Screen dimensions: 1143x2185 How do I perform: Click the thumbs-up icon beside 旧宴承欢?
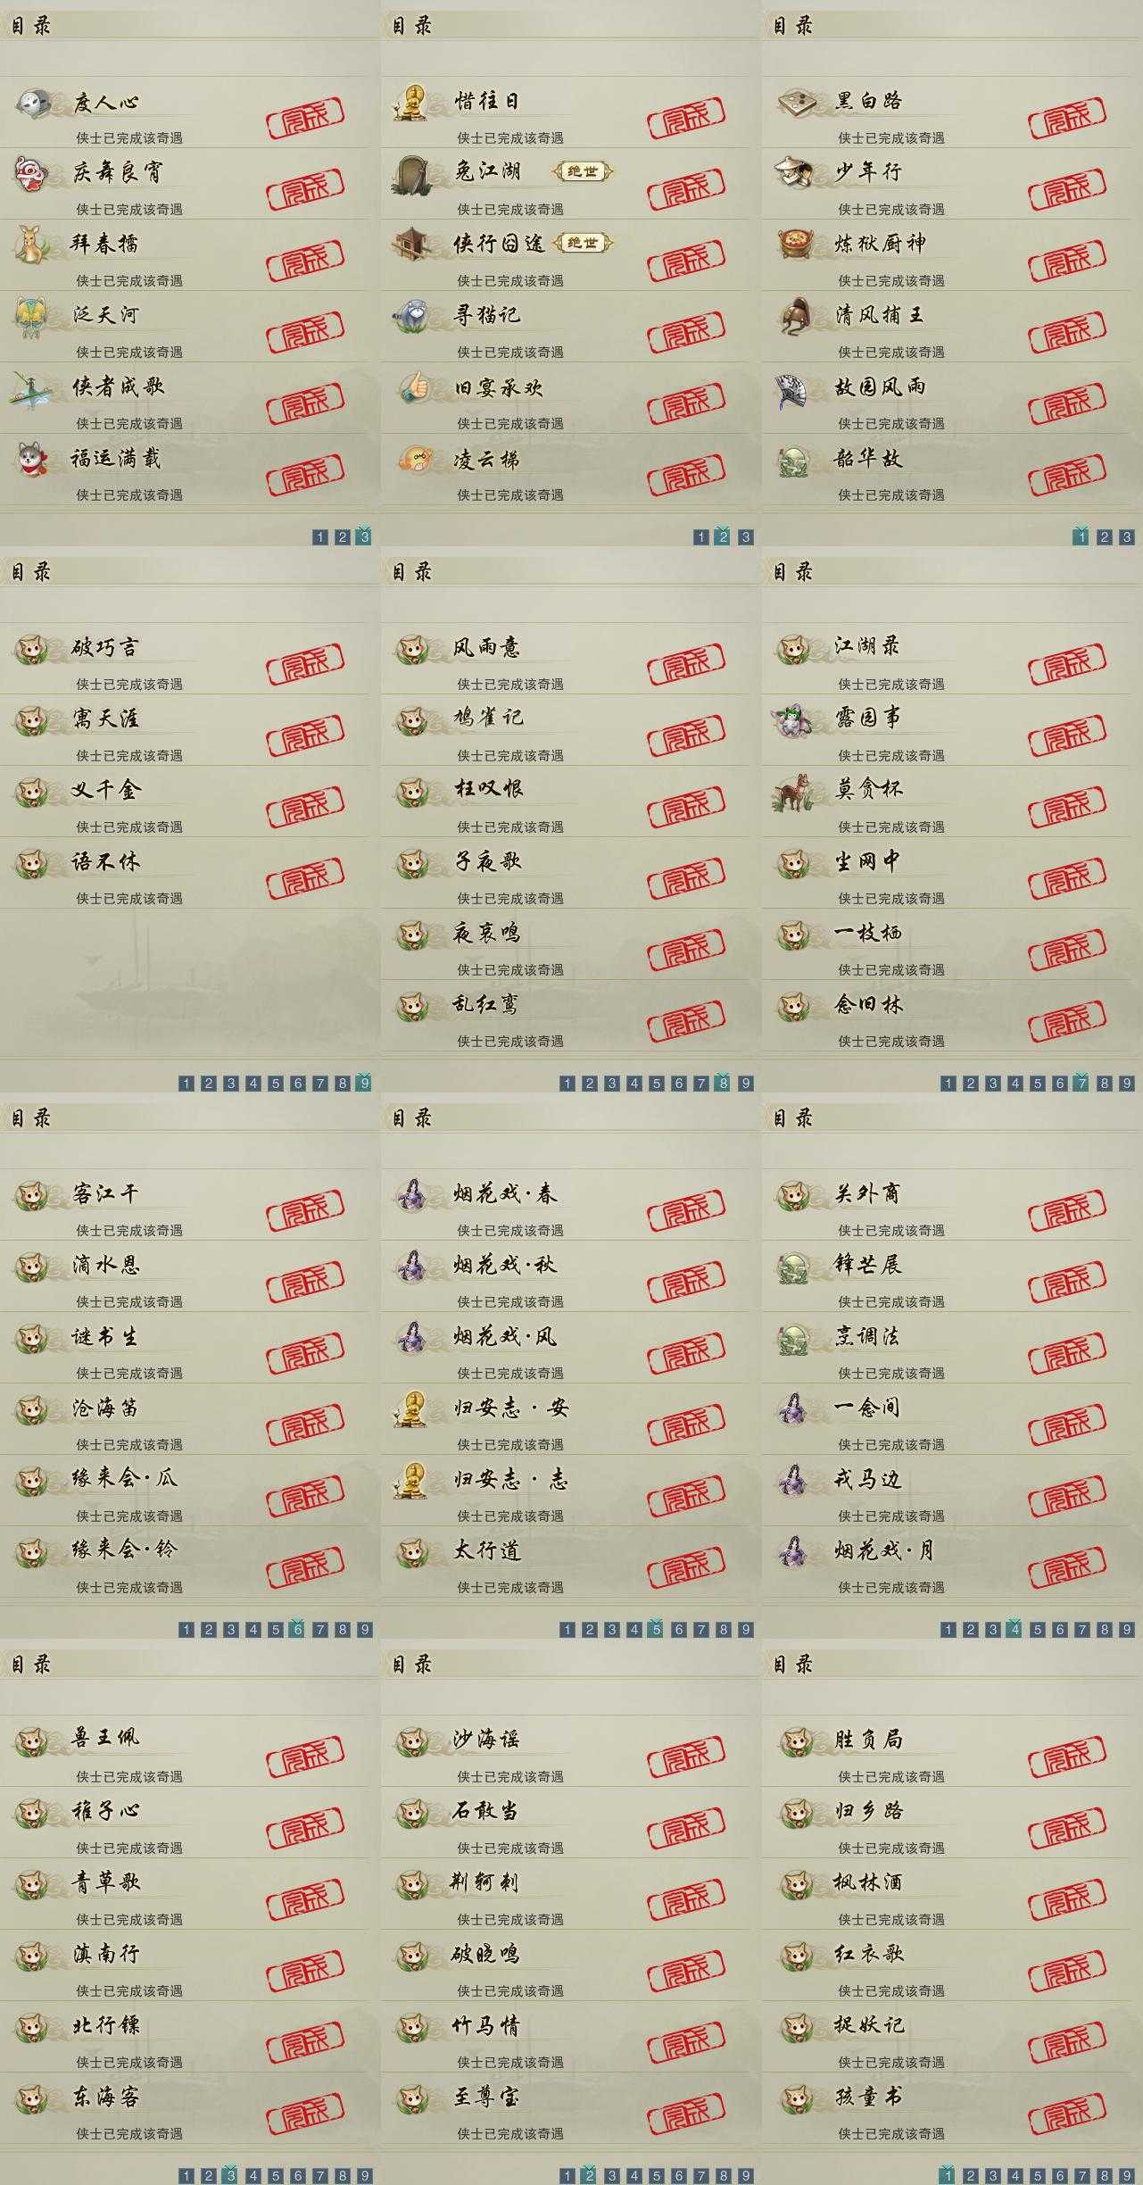pyautogui.click(x=414, y=386)
